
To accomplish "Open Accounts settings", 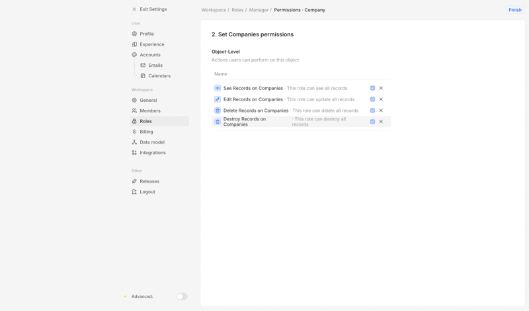I will (x=159, y=55).
